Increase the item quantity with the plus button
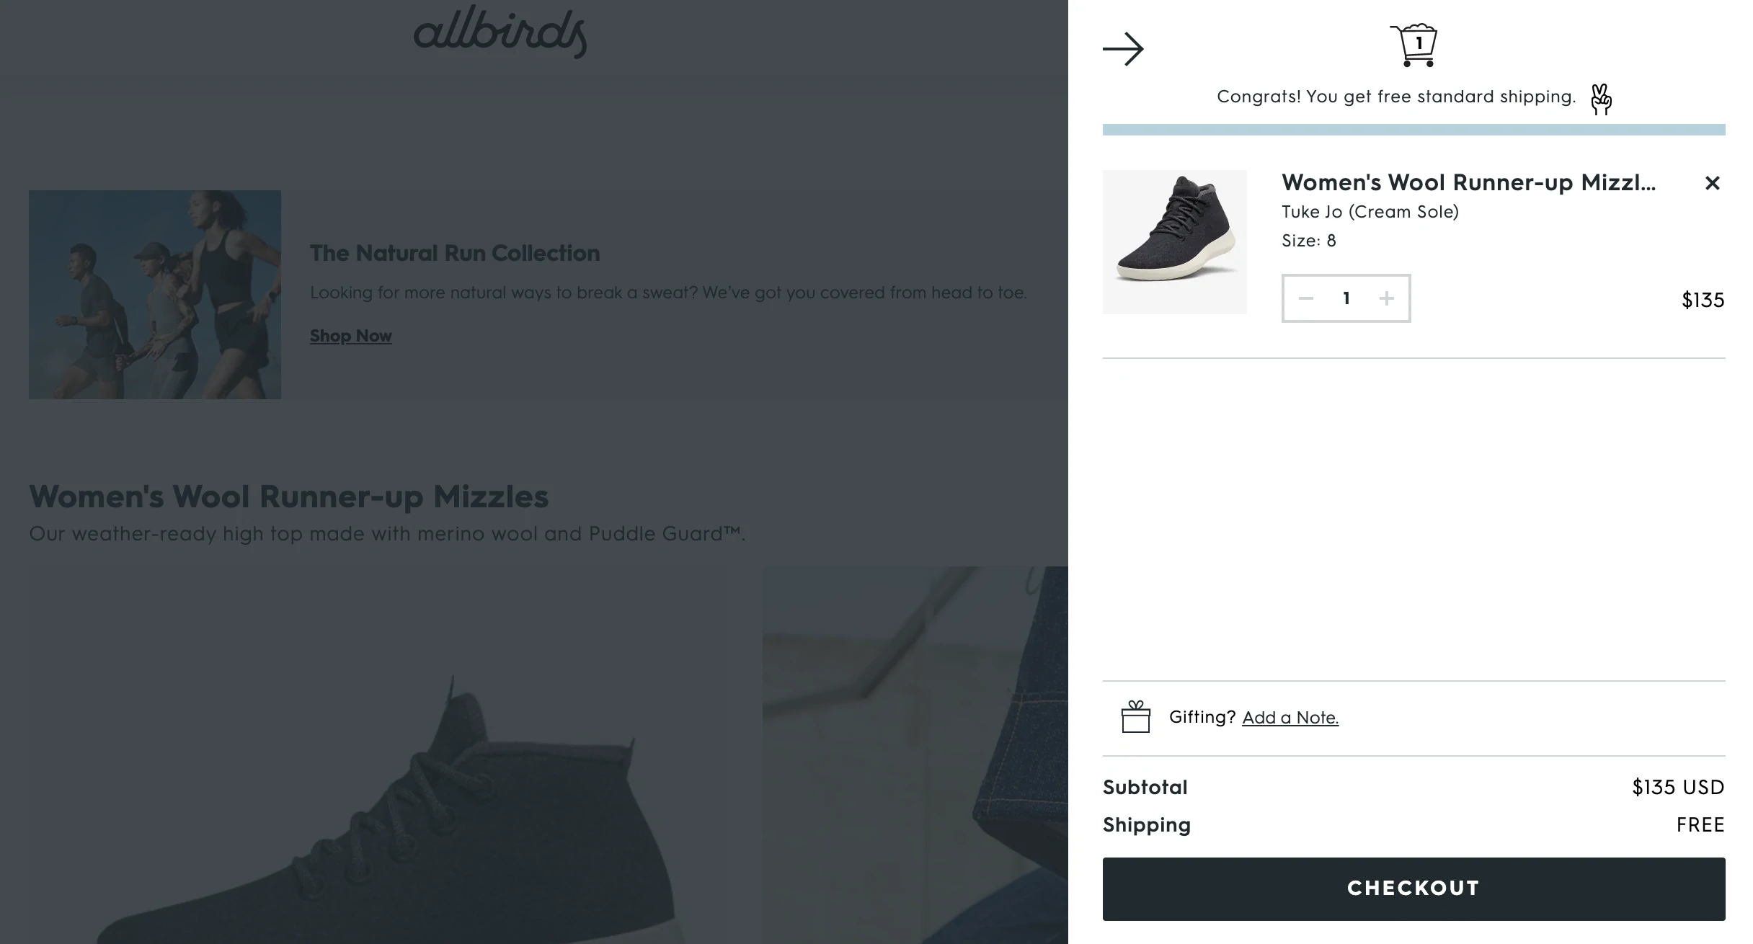This screenshot has width=1753, height=944. coord(1386,298)
